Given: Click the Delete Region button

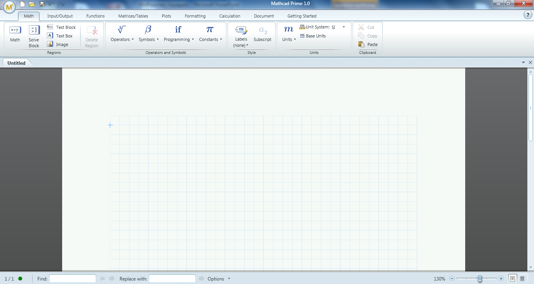Looking at the screenshot, I should point(92,37).
